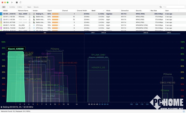Click the TP-LINK_D461 label in the 5 GHz chart
The image size is (186, 113).
click(98, 55)
